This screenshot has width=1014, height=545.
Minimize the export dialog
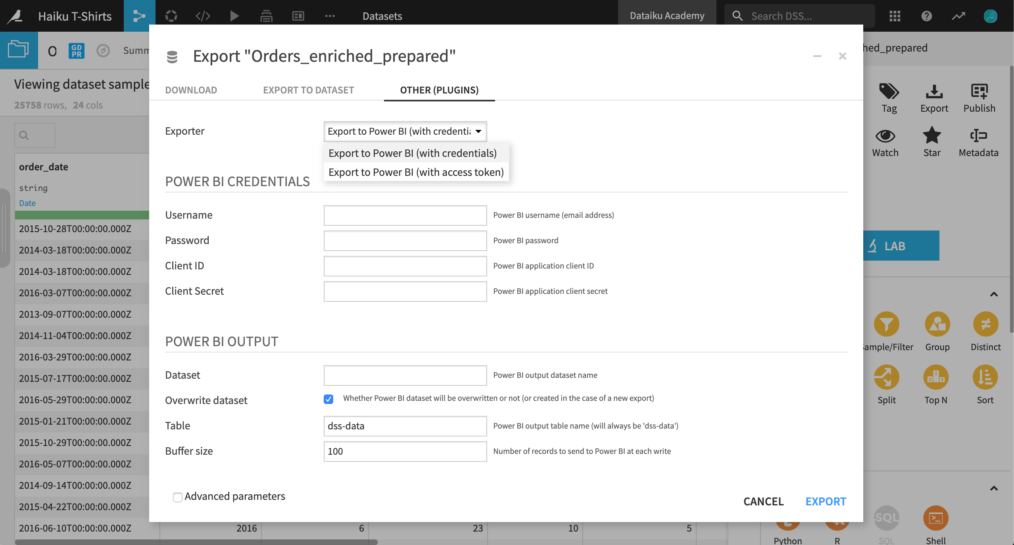pyautogui.click(x=817, y=56)
